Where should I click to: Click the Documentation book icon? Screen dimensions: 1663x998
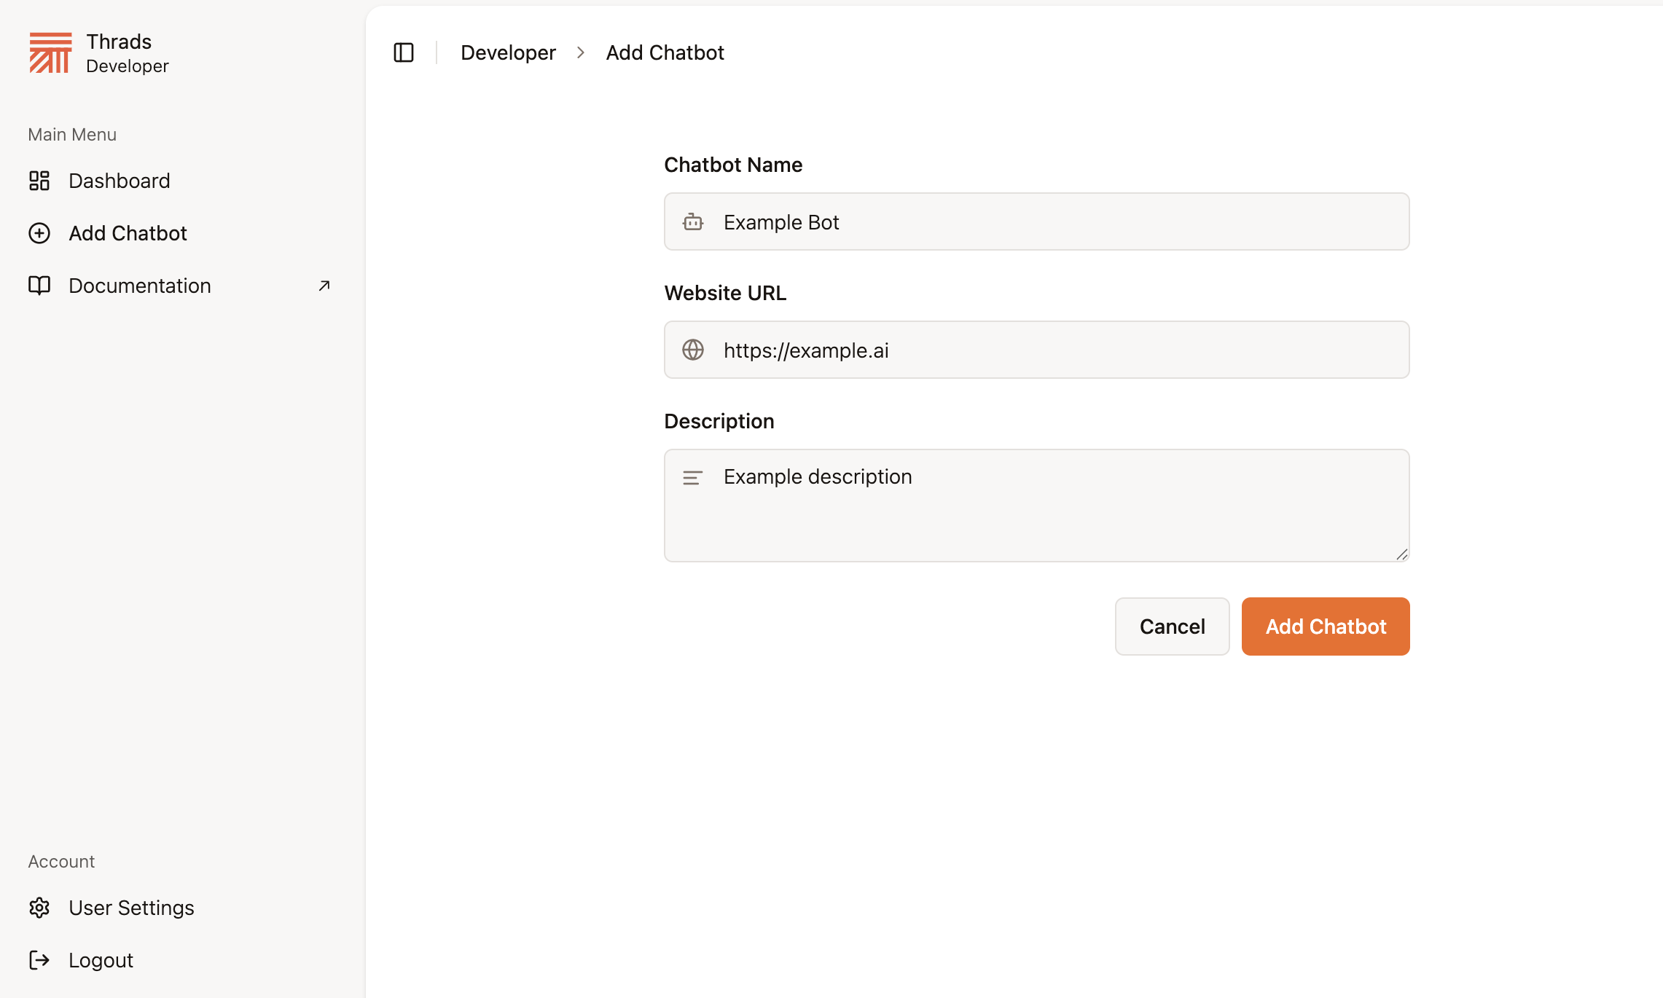(39, 286)
